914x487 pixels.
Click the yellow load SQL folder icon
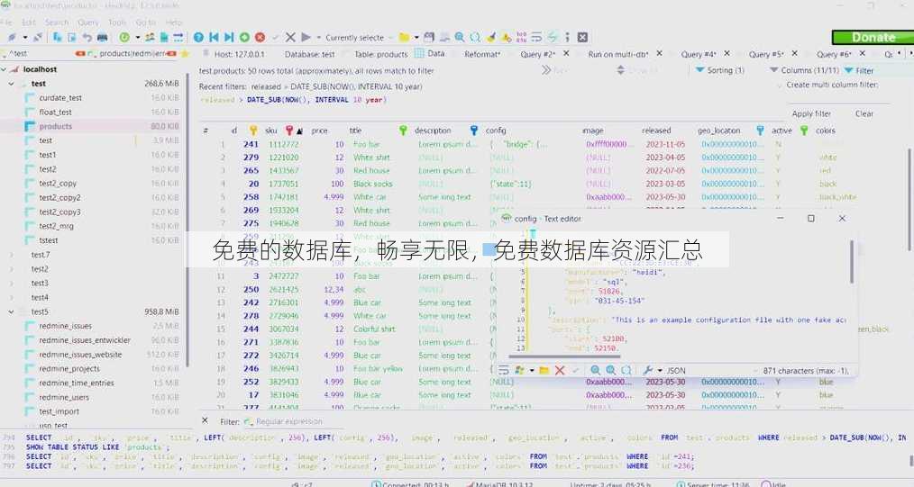tap(404, 37)
